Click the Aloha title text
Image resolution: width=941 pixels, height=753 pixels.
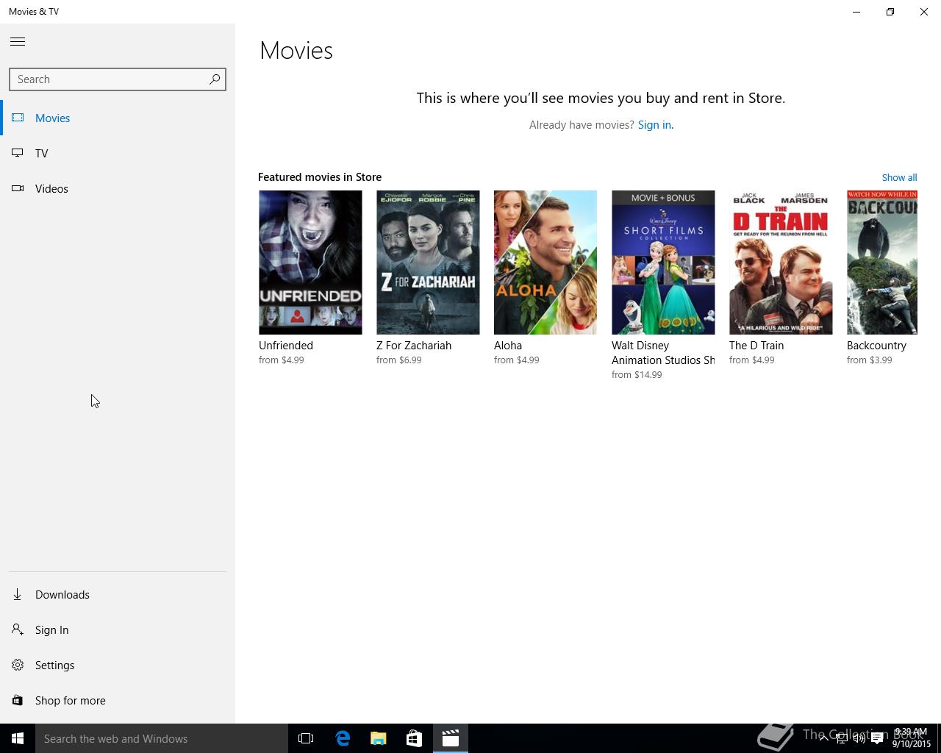tap(508, 346)
